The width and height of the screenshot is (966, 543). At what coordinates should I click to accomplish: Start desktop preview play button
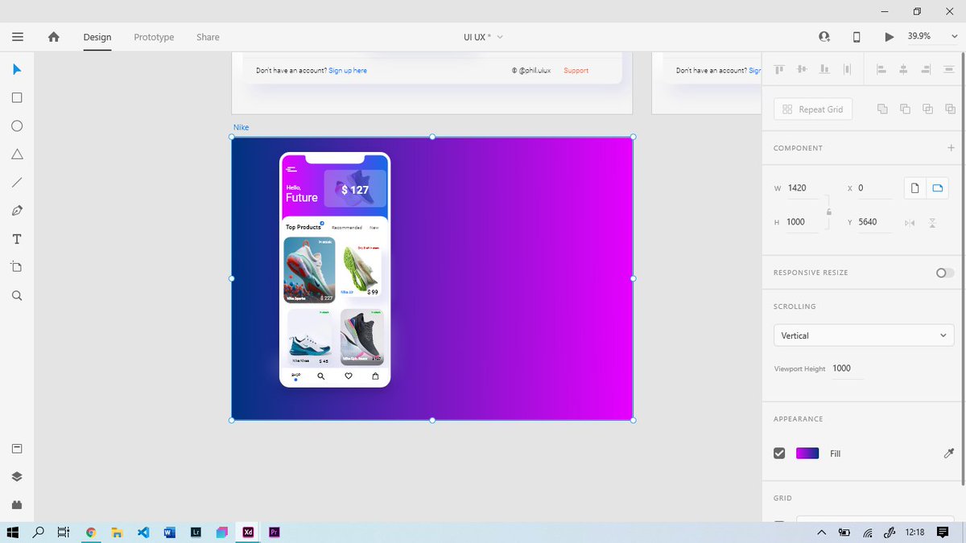click(889, 37)
